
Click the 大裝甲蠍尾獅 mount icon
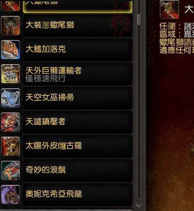point(11,25)
